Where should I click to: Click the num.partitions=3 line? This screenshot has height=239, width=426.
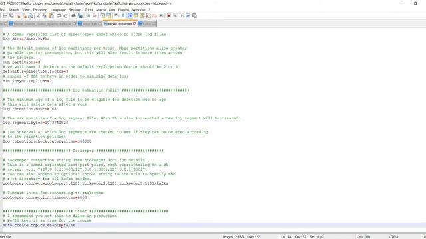click(21, 62)
